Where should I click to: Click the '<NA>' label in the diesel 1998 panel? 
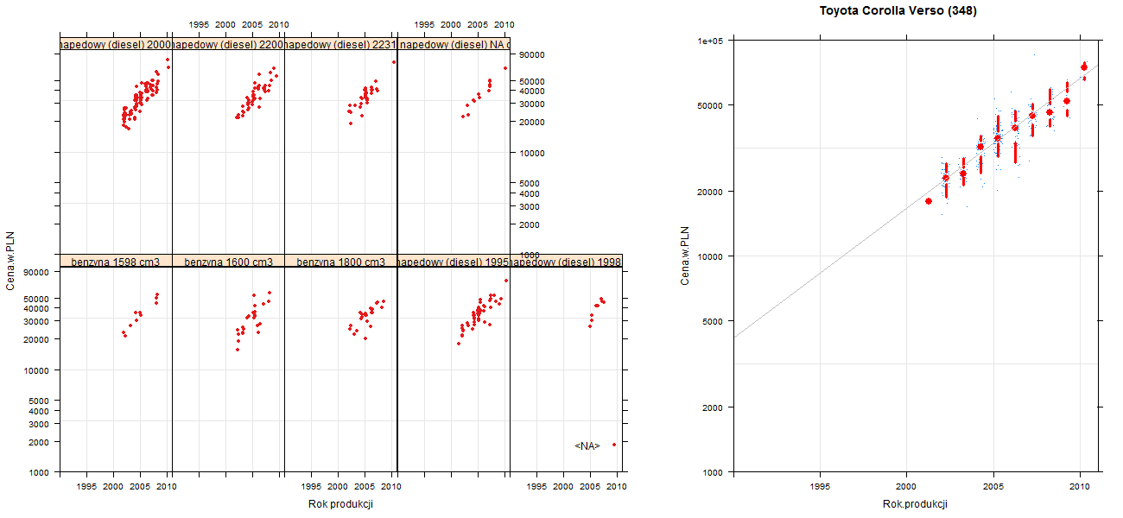coord(587,445)
